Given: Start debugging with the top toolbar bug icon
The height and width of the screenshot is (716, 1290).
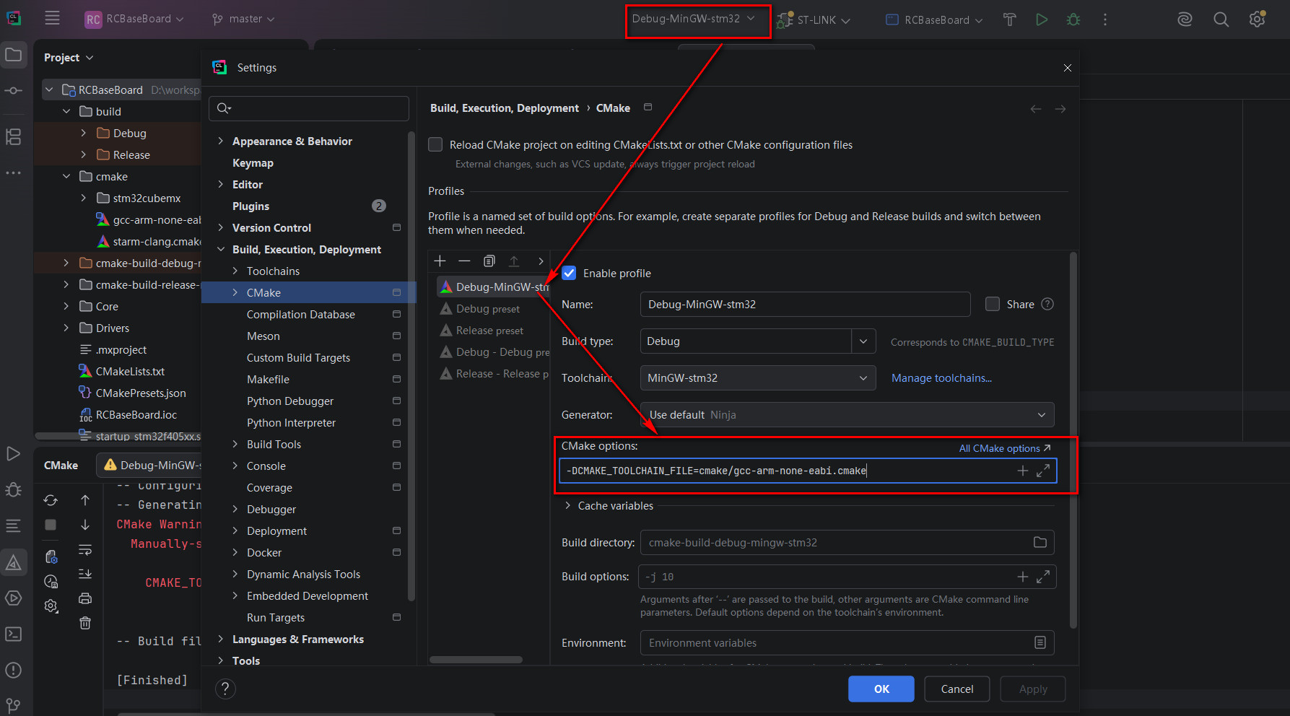Looking at the screenshot, I should 1073,19.
